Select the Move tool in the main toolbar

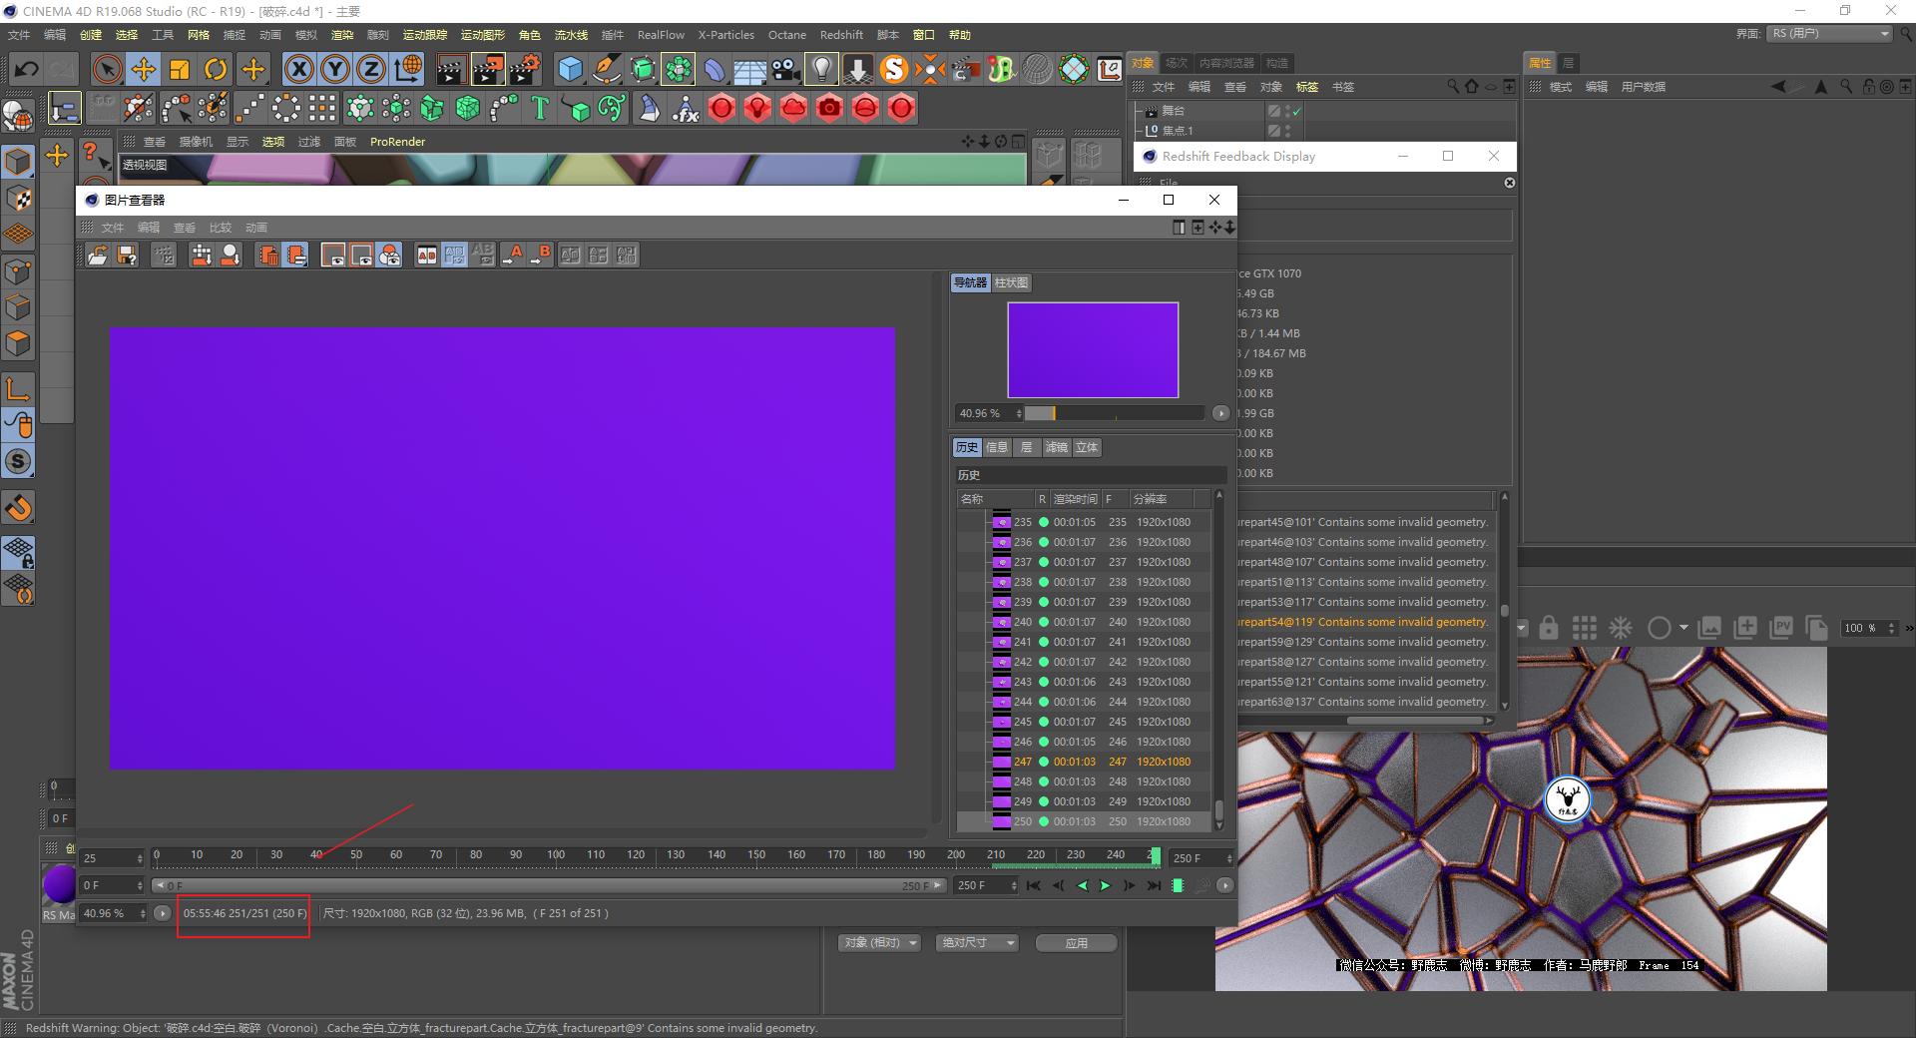point(144,69)
